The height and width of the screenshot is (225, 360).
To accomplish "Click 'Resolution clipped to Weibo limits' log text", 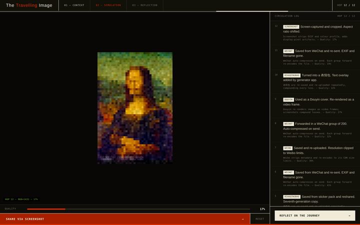I will 318,150.
